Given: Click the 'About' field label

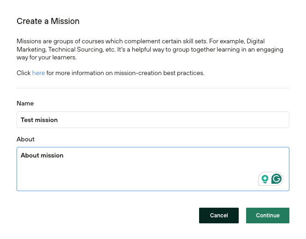Looking at the screenshot, I should pyautogui.click(x=25, y=139).
